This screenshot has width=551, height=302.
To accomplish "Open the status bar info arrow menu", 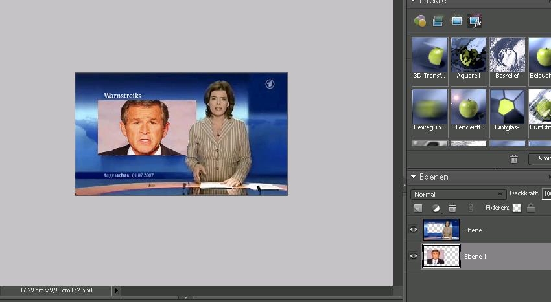I will [x=116, y=290].
